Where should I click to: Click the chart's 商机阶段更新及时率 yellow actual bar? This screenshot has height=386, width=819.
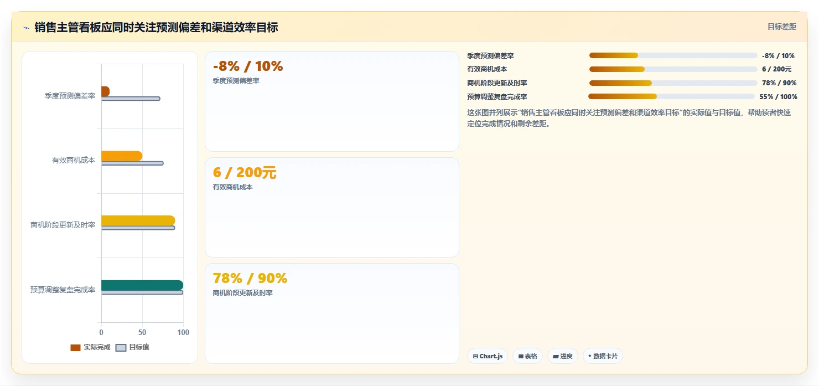[x=138, y=220]
